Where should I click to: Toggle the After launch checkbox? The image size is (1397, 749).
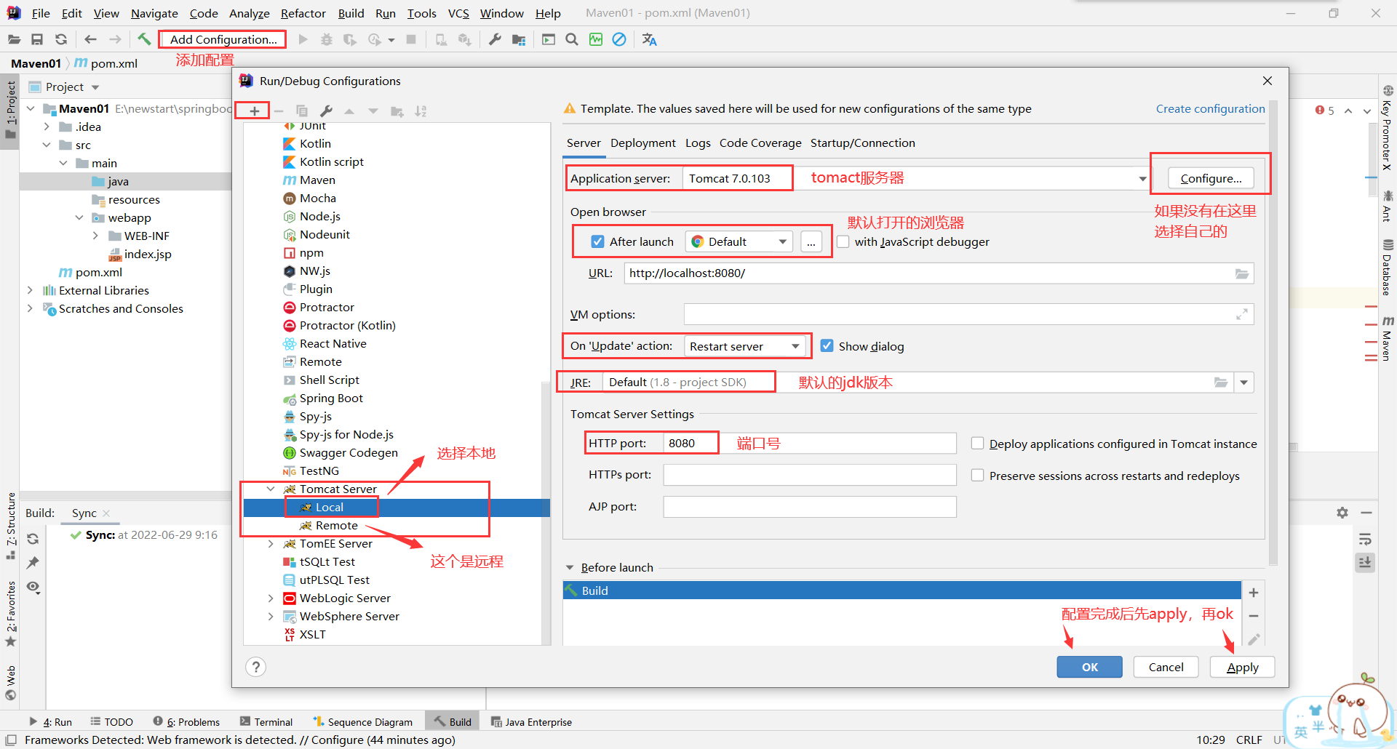pyautogui.click(x=597, y=241)
